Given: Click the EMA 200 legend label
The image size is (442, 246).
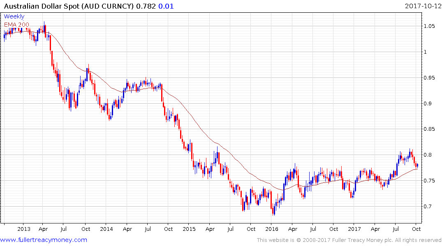Looking at the screenshot, I should point(16,25).
